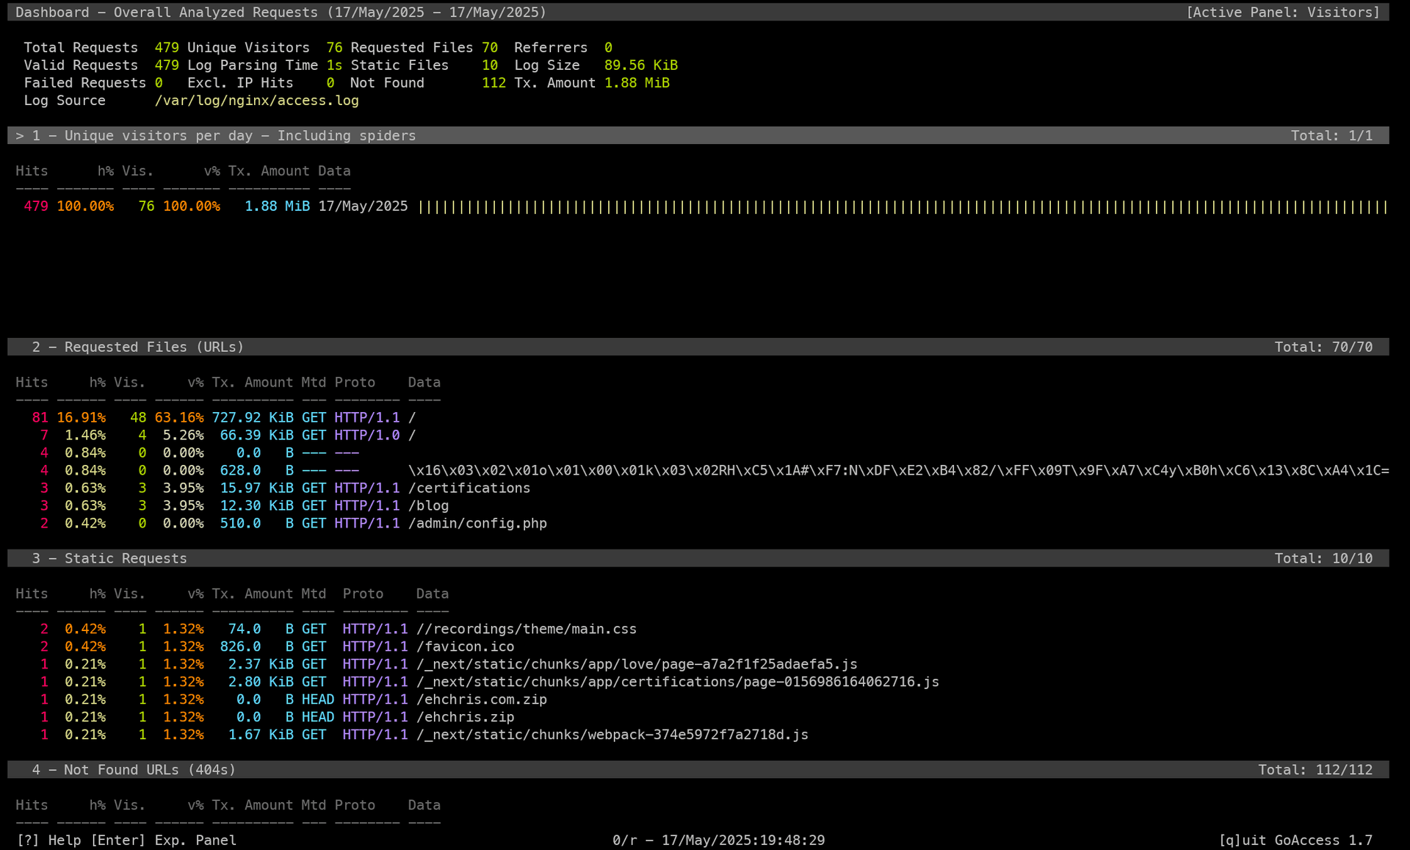Click the 628.0 B Tx. Amount value

256,470
